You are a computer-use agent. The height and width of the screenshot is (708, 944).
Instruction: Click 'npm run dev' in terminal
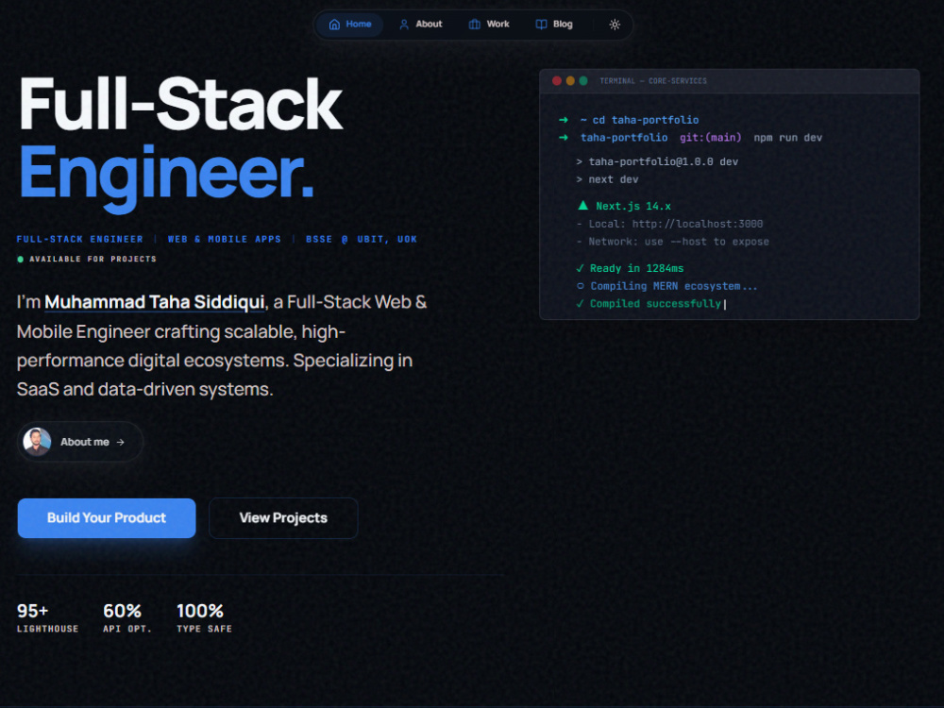(x=788, y=138)
